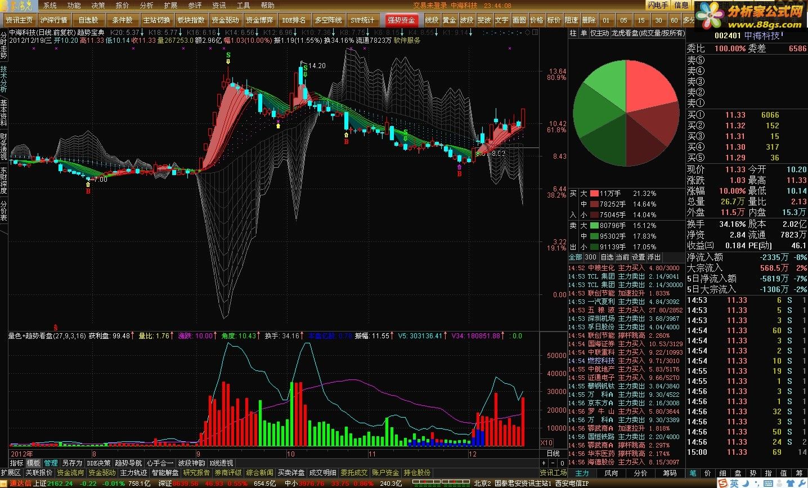This screenshot has height=488, width=808.
Task: Click 主站切换 to switch server
Action: 157,20
